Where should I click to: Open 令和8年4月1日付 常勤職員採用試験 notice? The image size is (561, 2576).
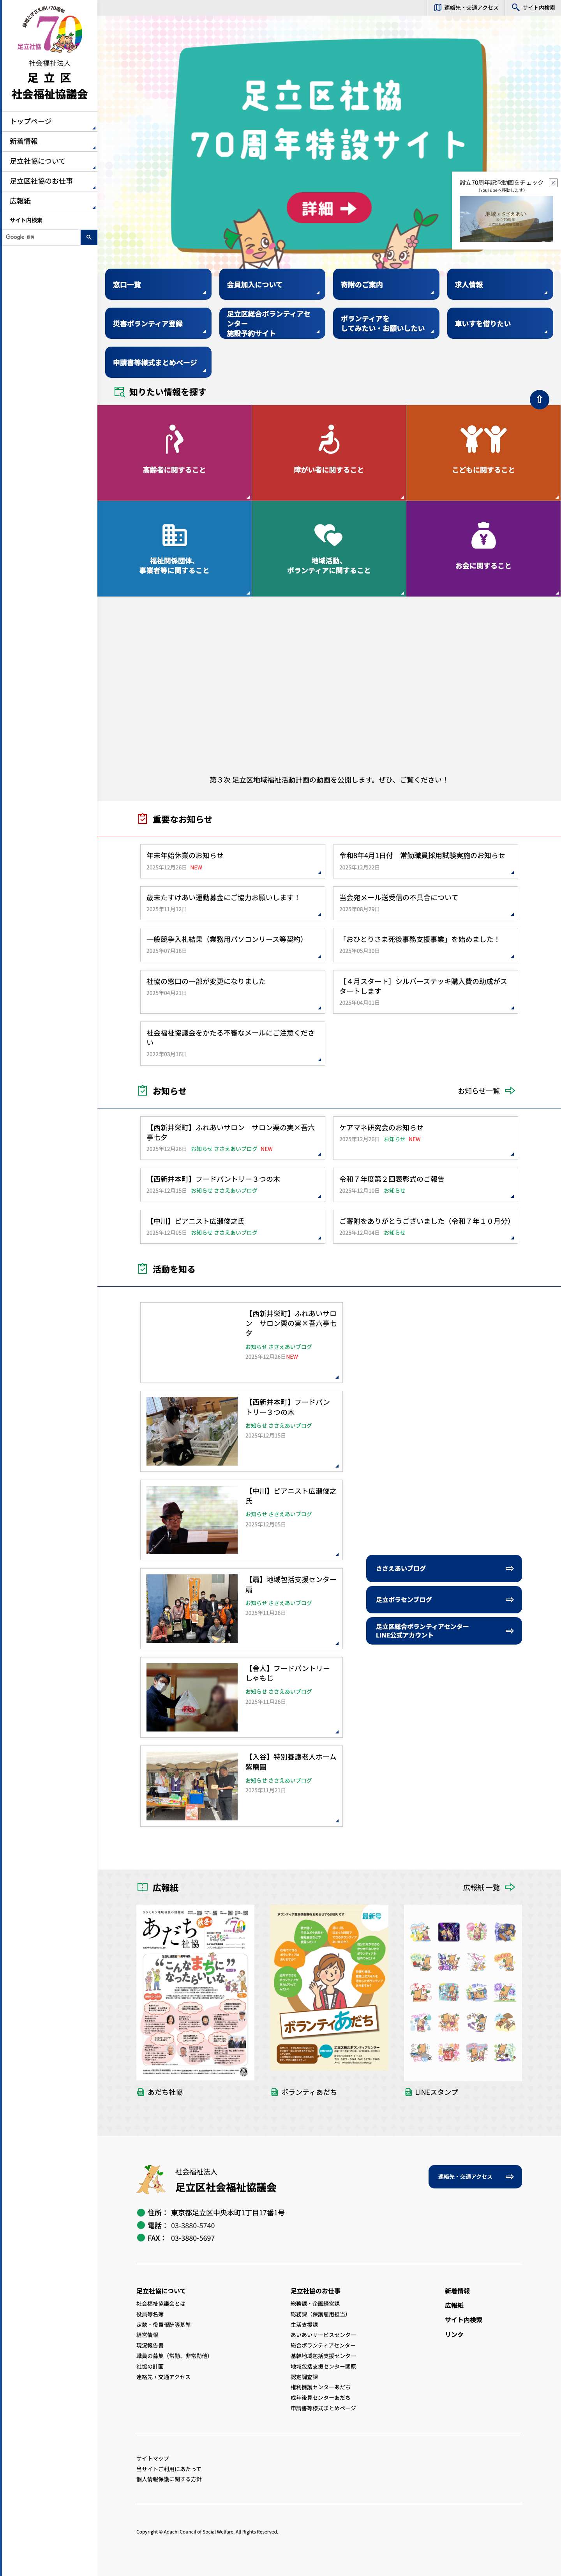pos(425,861)
